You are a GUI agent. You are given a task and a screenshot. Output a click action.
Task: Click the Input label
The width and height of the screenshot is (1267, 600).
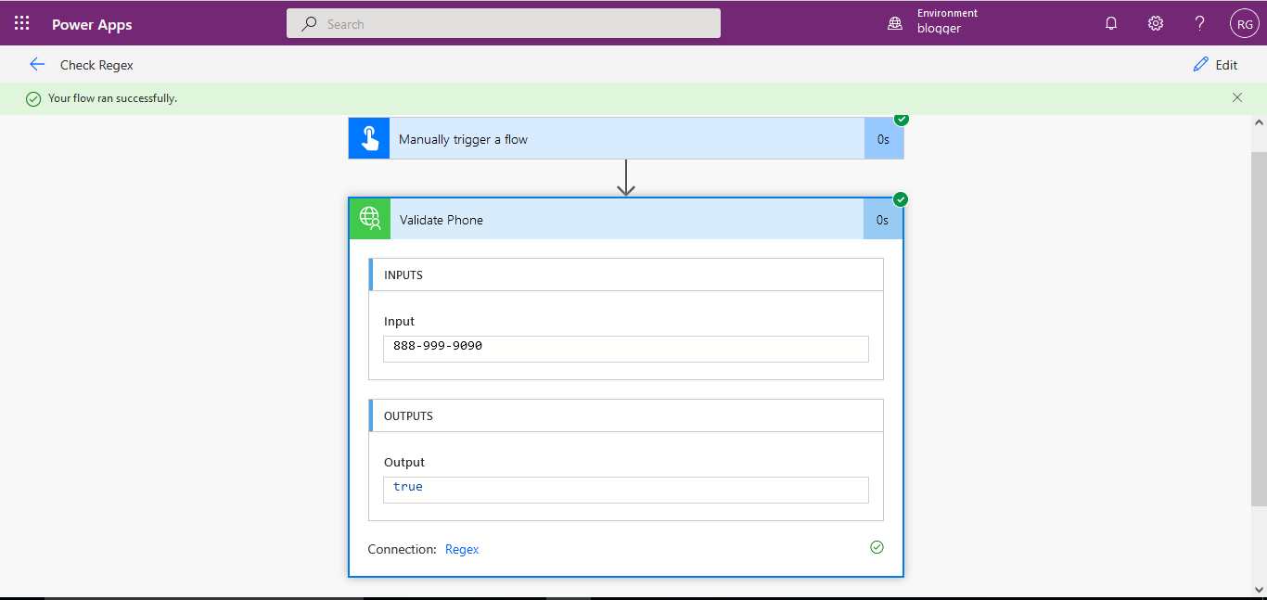point(399,322)
